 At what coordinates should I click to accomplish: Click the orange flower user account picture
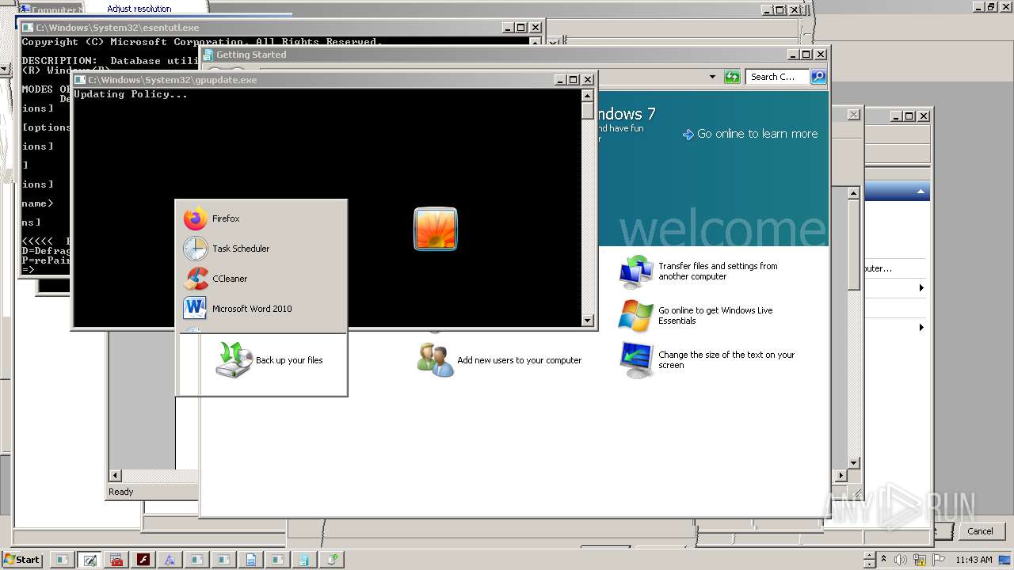click(436, 229)
